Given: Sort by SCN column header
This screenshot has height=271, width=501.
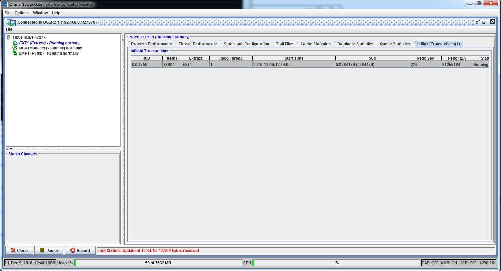Looking at the screenshot, I should click(x=372, y=58).
